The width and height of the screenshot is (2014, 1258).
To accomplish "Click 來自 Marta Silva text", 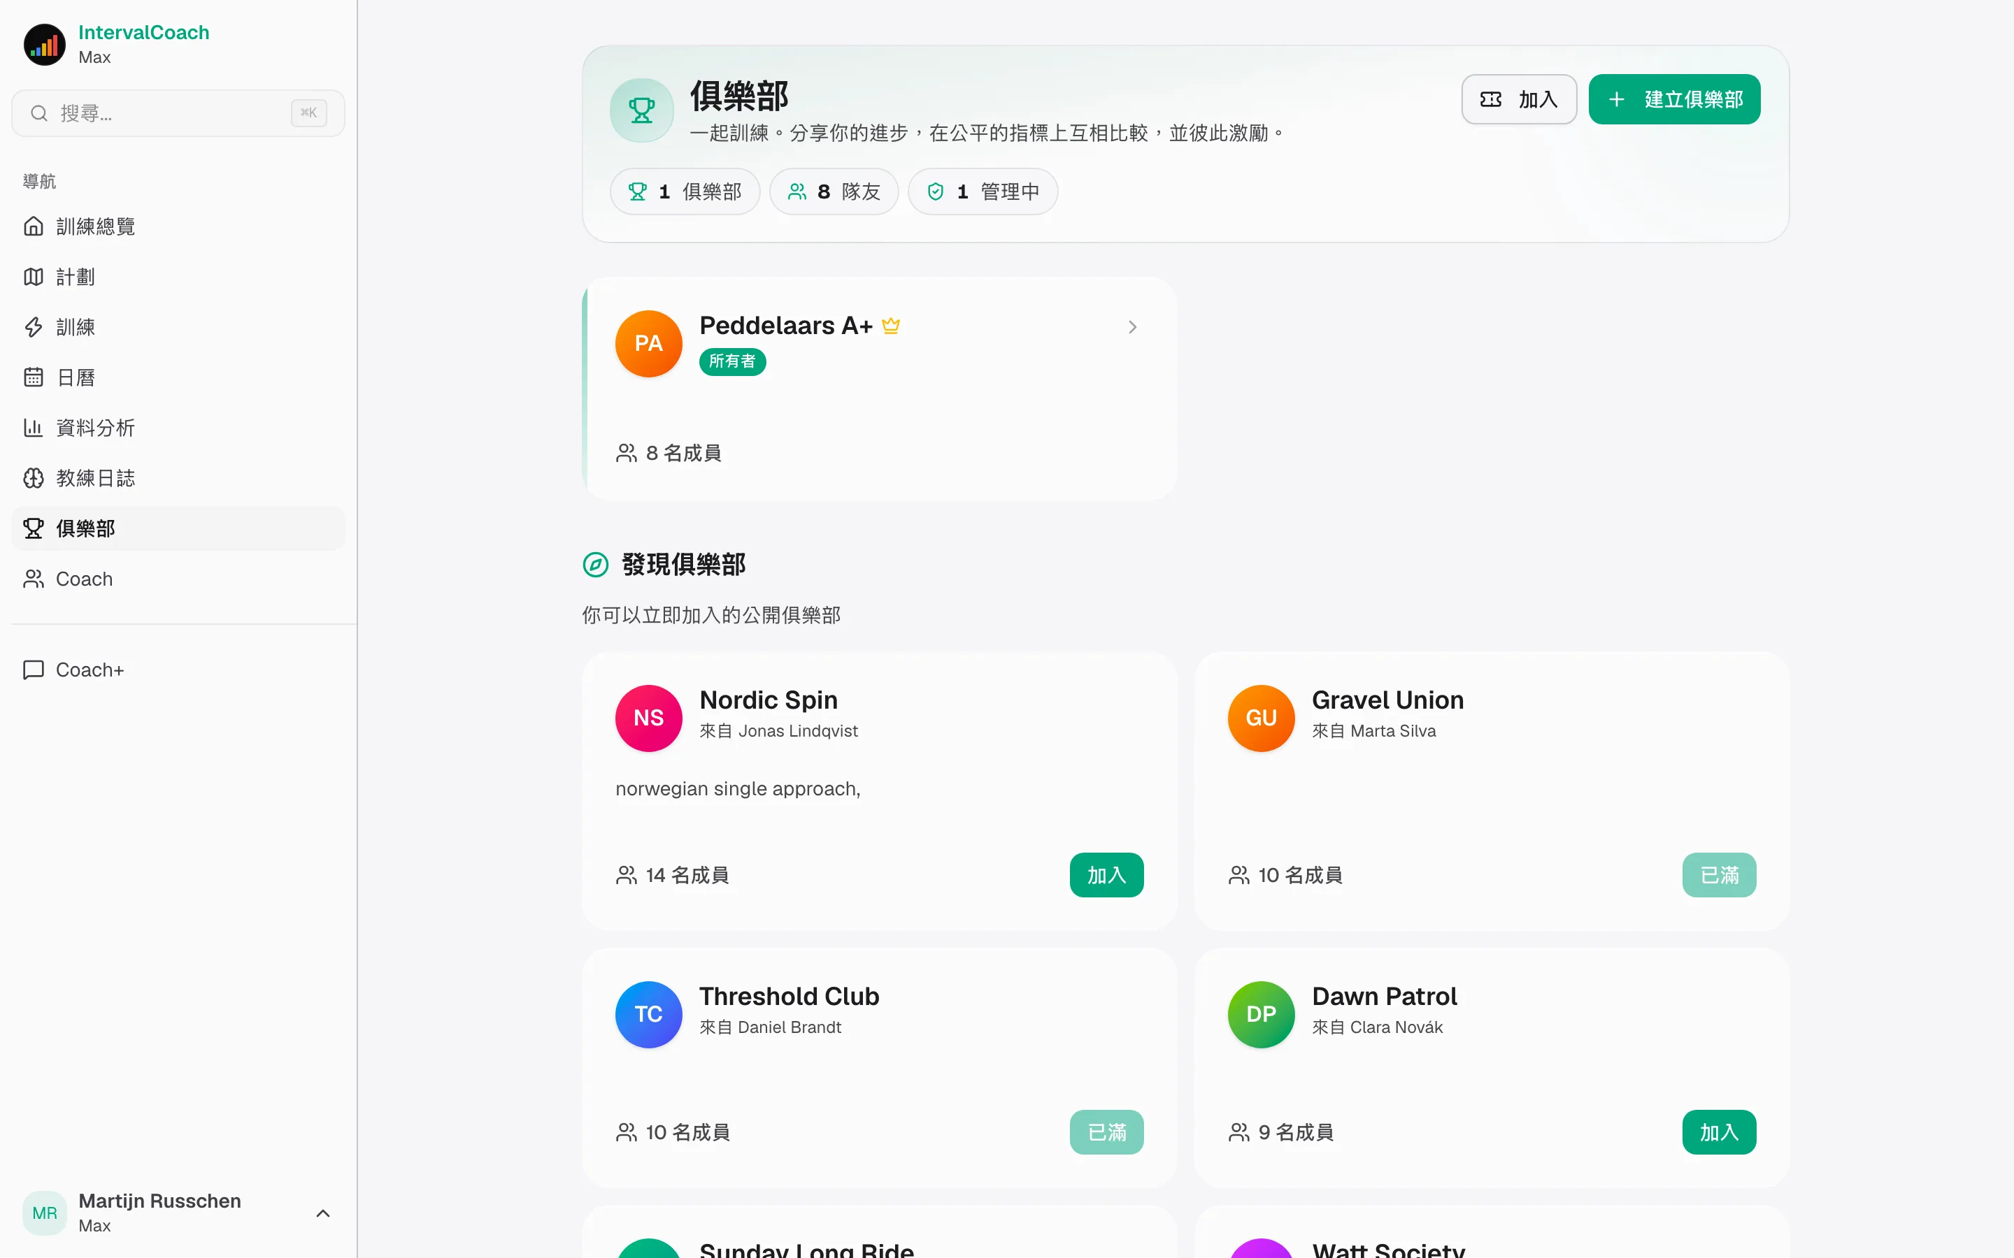I will click(x=1374, y=730).
